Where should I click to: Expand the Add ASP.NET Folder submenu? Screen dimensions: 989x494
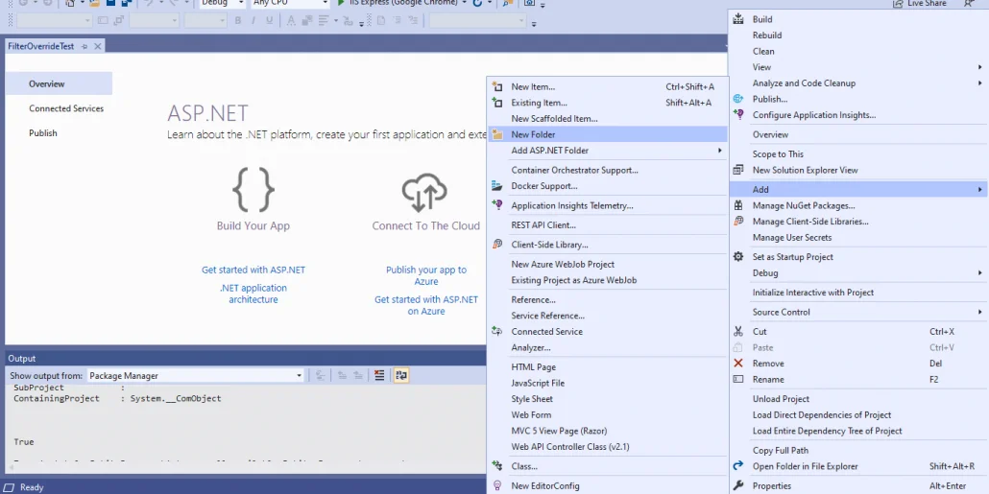pos(720,151)
